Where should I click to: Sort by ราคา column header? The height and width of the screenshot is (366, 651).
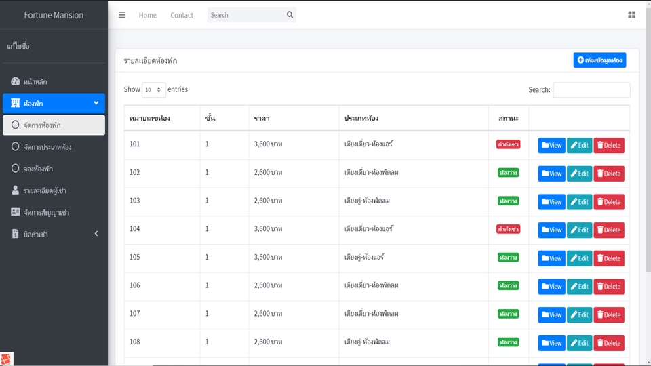pyautogui.click(x=294, y=118)
